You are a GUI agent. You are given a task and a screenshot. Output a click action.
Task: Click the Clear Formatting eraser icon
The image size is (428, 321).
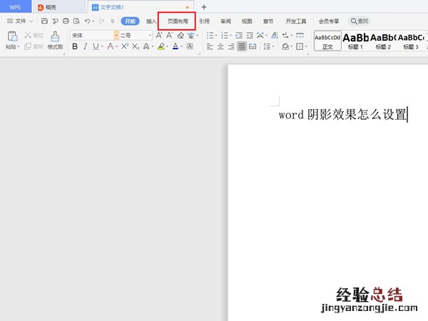tap(180, 35)
